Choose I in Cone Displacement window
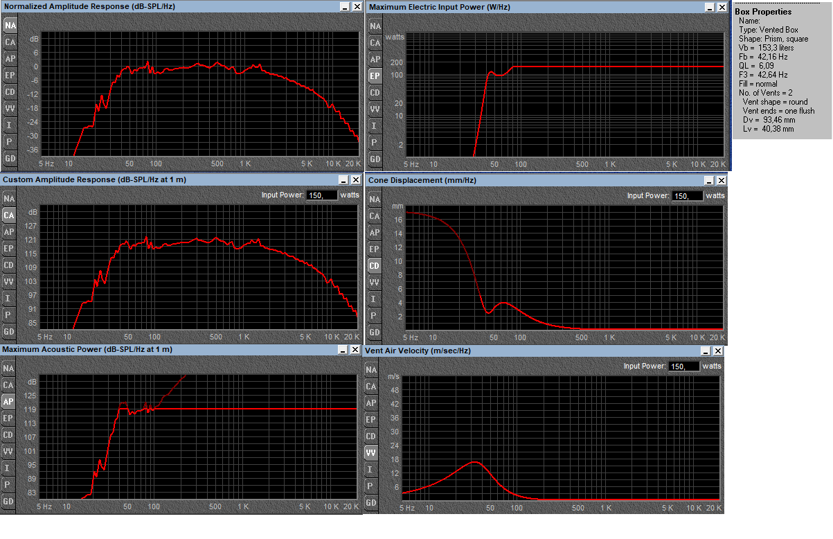 point(375,299)
